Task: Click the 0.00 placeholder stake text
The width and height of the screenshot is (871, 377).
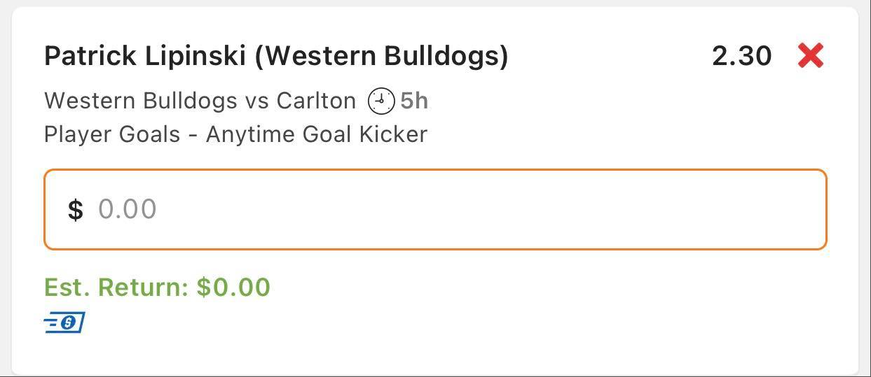Action: click(x=127, y=209)
